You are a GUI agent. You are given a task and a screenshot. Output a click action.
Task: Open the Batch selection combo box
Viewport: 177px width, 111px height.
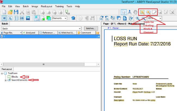click(x=41, y=28)
